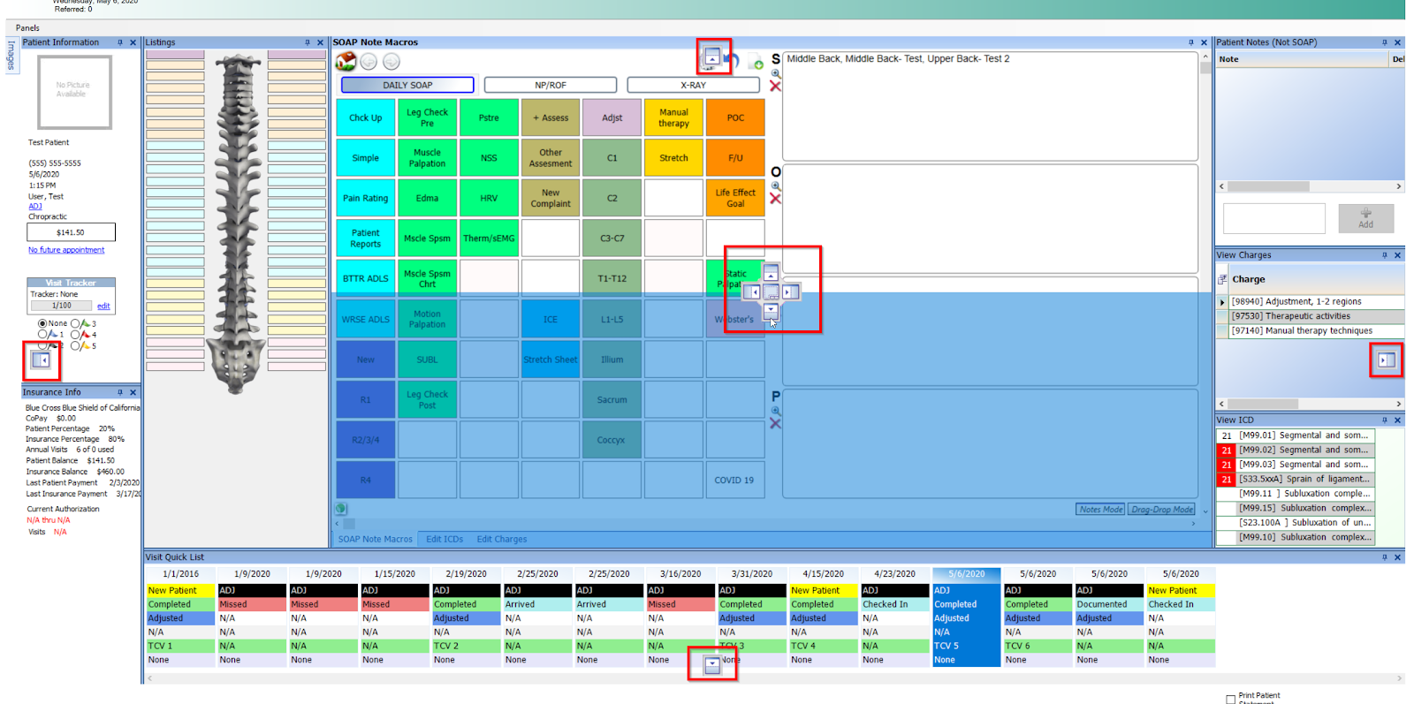
Task: Select the blue flag 1 radio button
Action: pos(42,335)
